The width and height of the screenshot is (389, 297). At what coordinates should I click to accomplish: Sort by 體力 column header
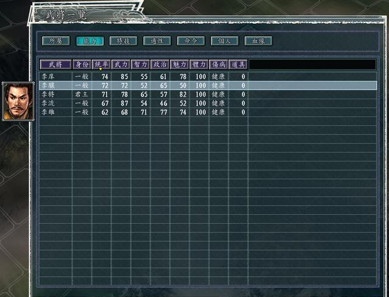coord(199,65)
